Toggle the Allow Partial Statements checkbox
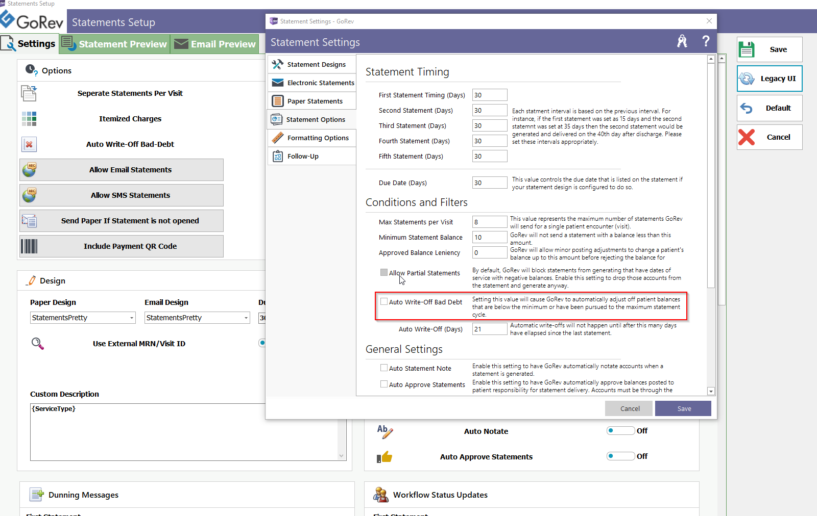The image size is (817, 516). coord(384,272)
